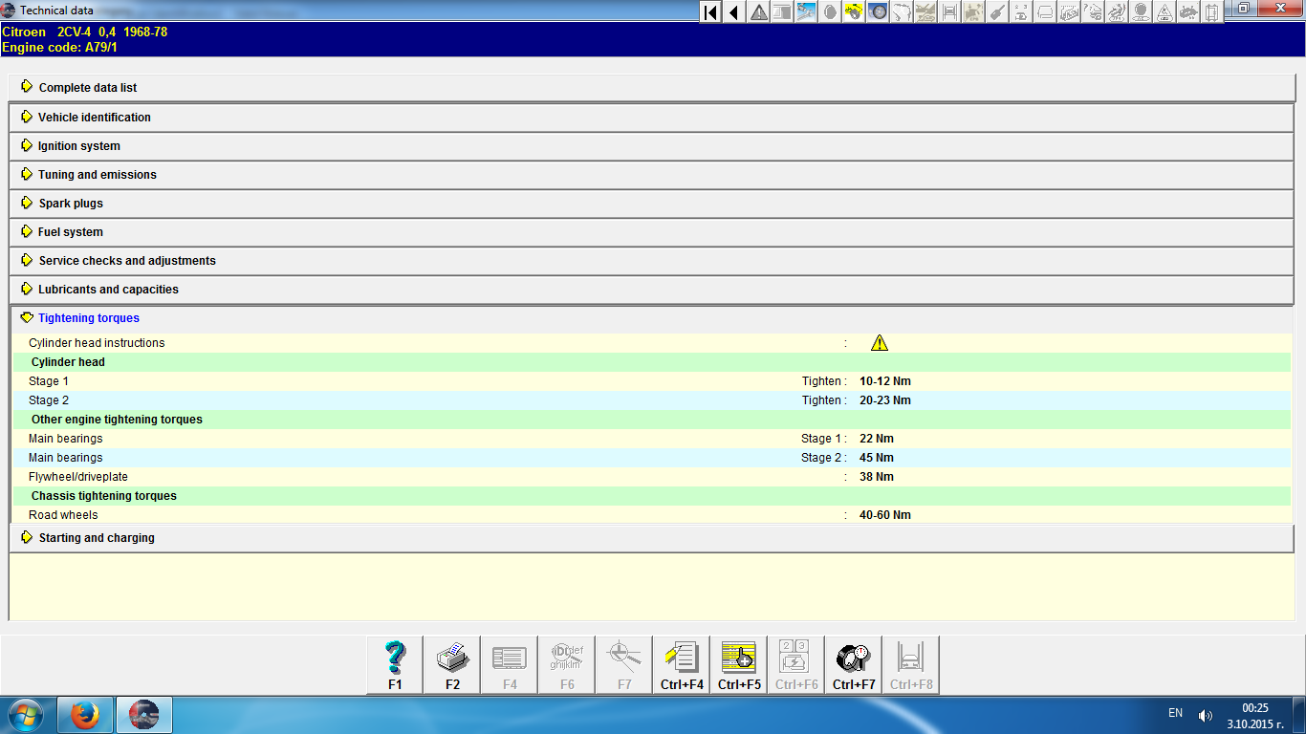Click the first-page arrow in top toolbar
Viewport: 1306px width, 734px height.
[x=710, y=12]
